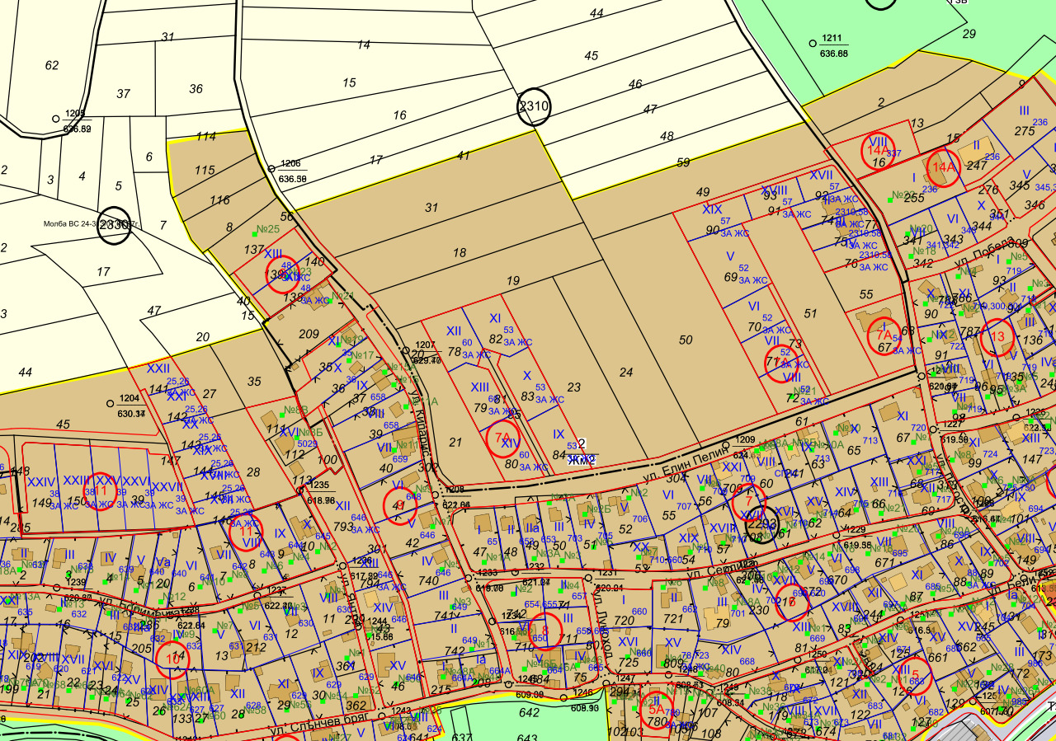
Task: Pick the red circled block 5A
Action: pyautogui.click(x=657, y=707)
